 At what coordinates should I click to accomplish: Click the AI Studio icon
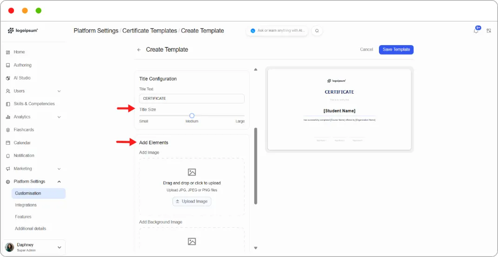click(x=8, y=78)
